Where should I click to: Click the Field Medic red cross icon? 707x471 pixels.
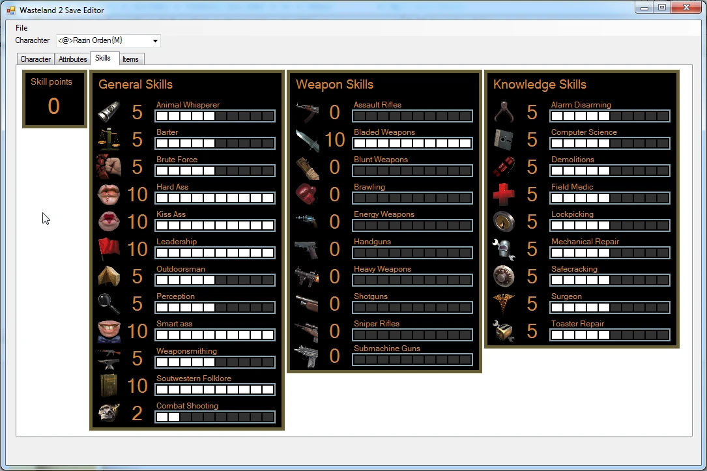pos(504,194)
